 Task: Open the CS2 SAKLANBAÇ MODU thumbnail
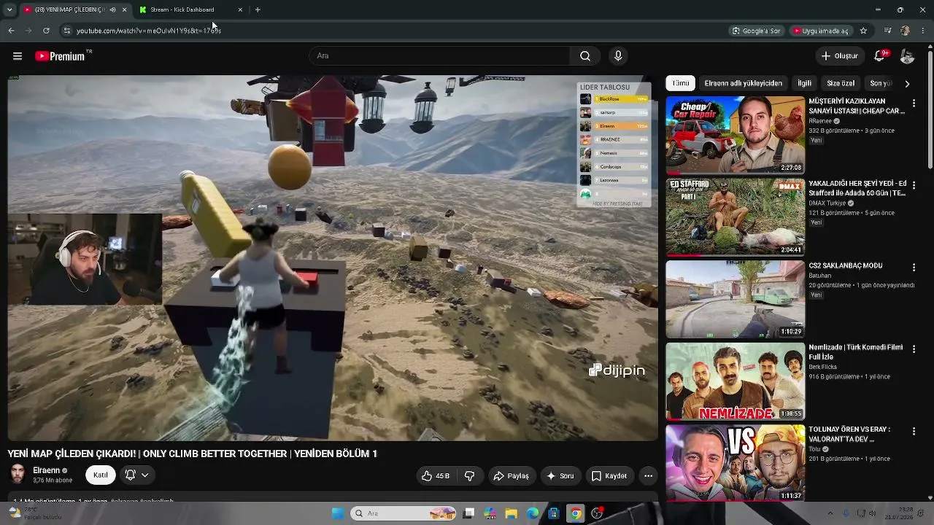tap(735, 299)
